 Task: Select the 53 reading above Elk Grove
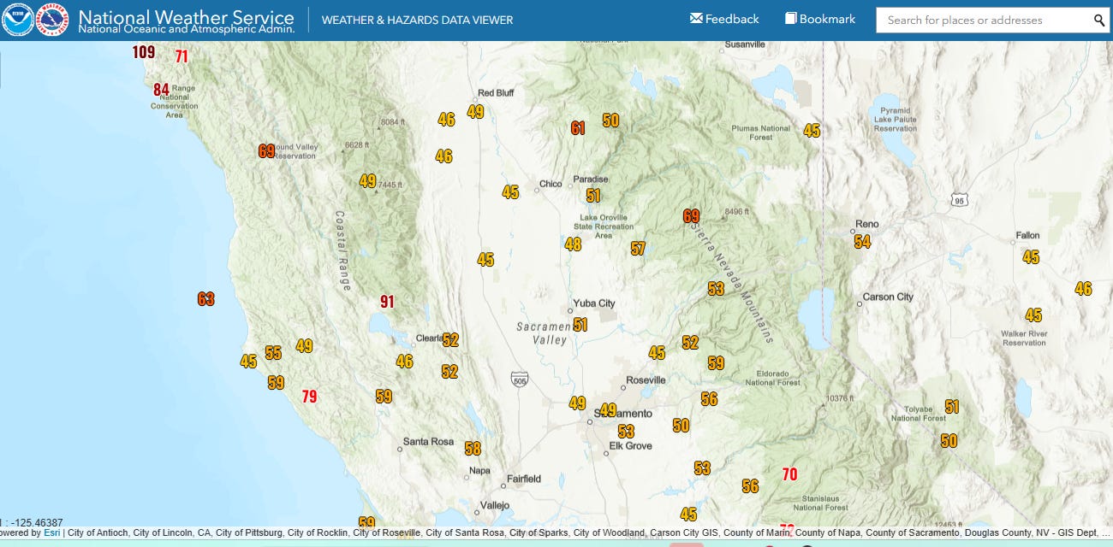(627, 432)
